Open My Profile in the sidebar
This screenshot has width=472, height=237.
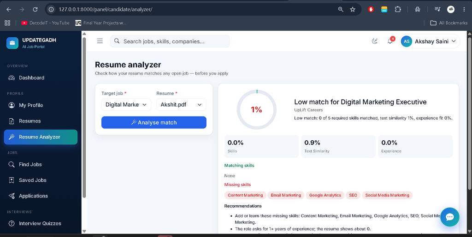coord(41,105)
